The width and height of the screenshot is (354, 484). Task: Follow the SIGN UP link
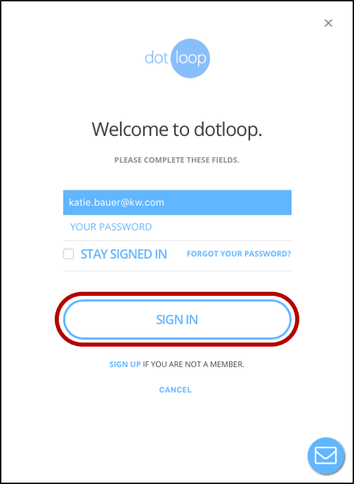(x=125, y=364)
